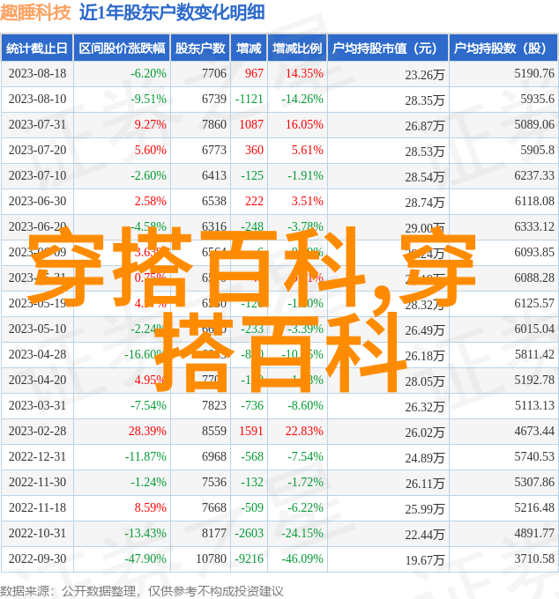Click the 趣睡科技 company name label
The height and width of the screenshot is (599, 559).
pos(36,12)
